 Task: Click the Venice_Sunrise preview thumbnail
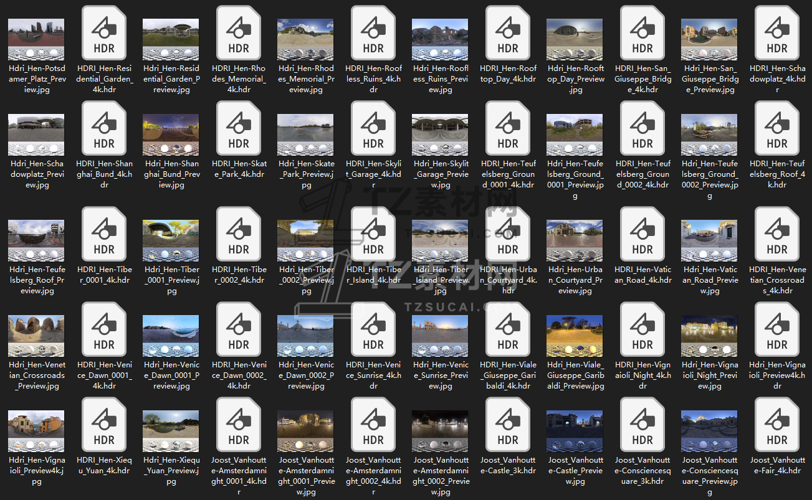440,336
